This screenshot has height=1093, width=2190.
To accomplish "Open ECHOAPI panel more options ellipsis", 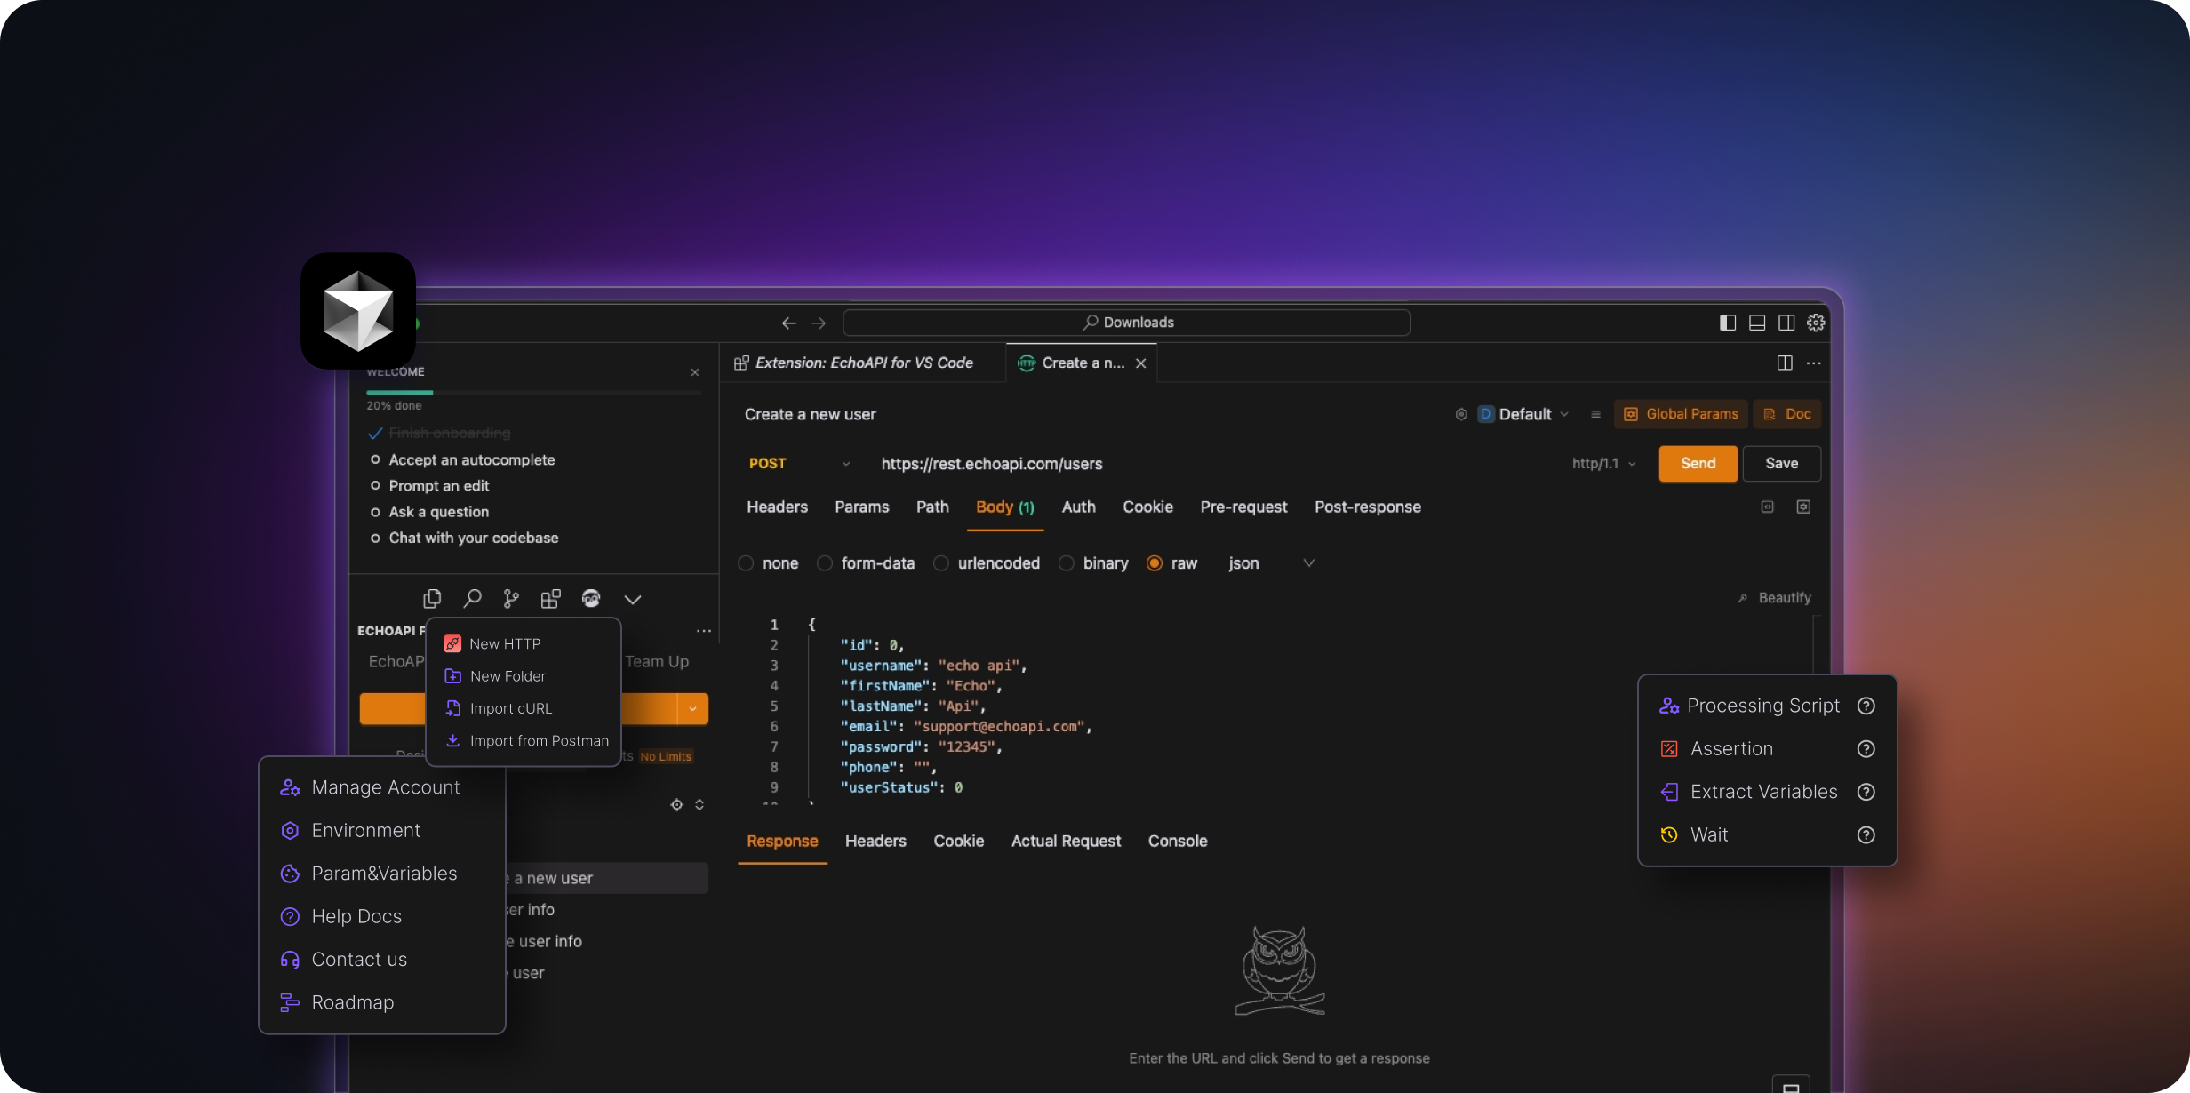I will click(x=704, y=631).
